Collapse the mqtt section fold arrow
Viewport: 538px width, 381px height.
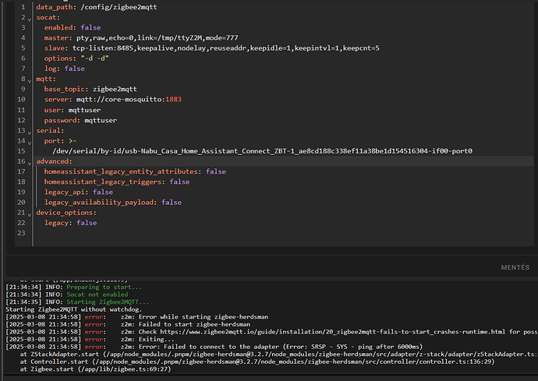[x=30, y=81]
